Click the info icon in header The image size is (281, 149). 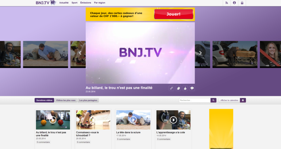pyautogui.click(x=234, y=3)
